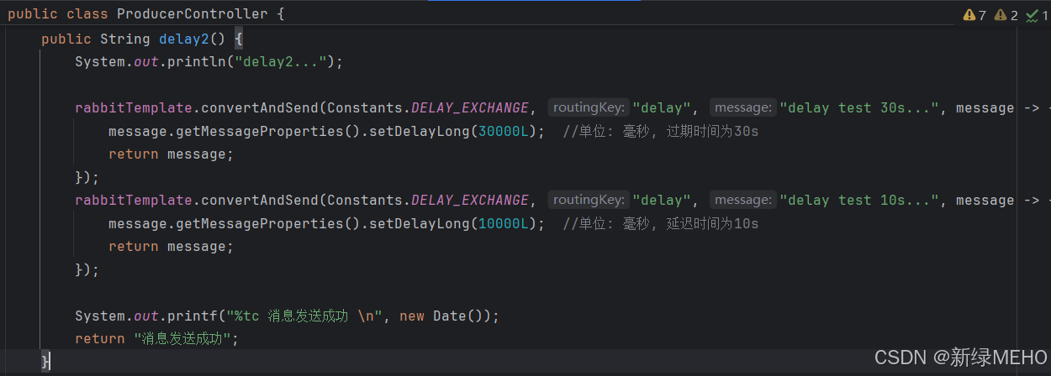Click the weak warnings icon showing 2
The height and width of the screenshot is (376, 1051).
[1006, 15]
